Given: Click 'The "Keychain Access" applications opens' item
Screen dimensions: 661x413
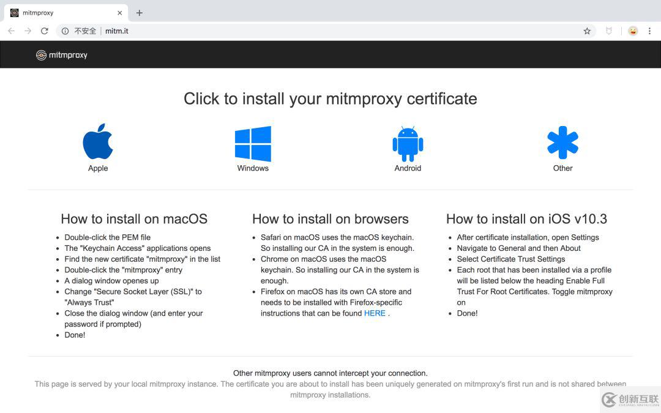Looking at the screenshot, I should pos(138,248).
